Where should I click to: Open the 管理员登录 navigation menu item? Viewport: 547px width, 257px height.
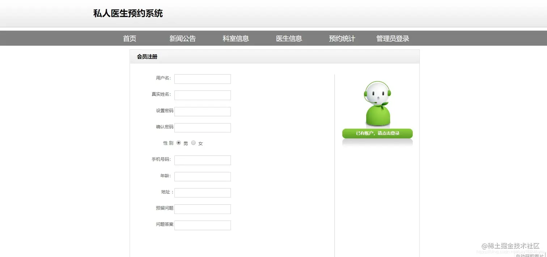point(392,38)
